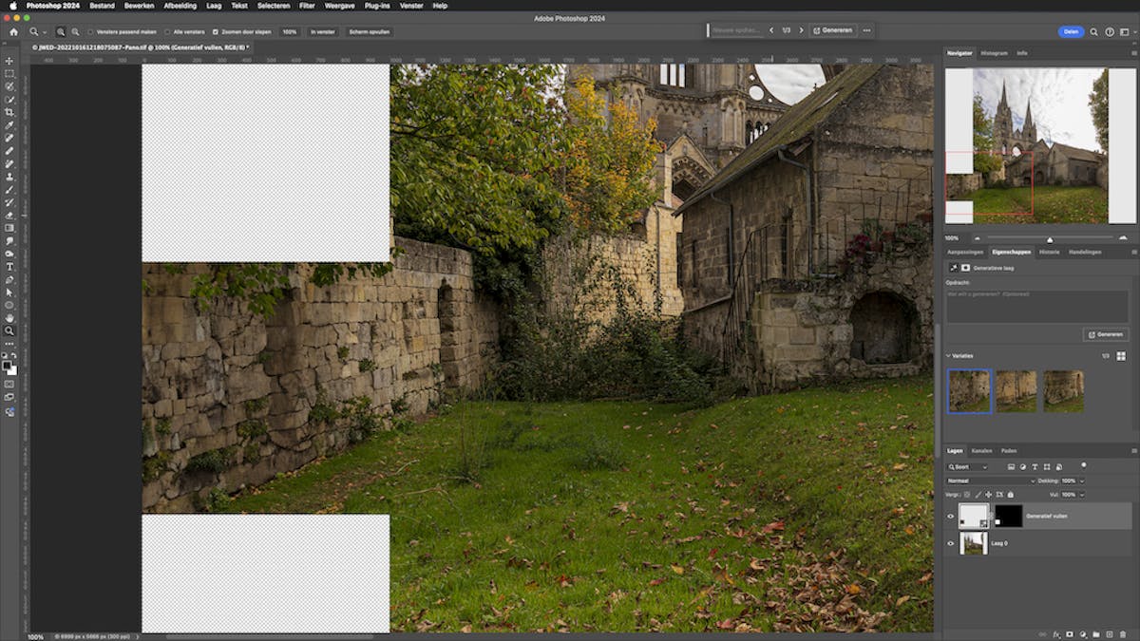Go to previous variation in the generate bar
Screen dimensions: 1140x641
[x=771, y=30]
